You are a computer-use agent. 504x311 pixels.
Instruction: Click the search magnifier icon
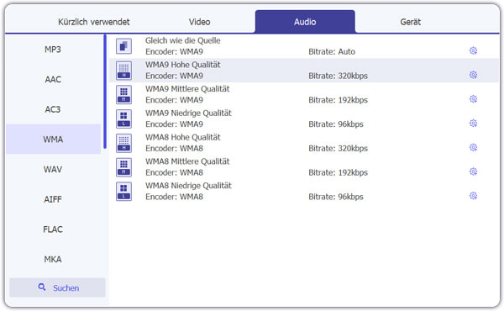(x=42, y=287)
